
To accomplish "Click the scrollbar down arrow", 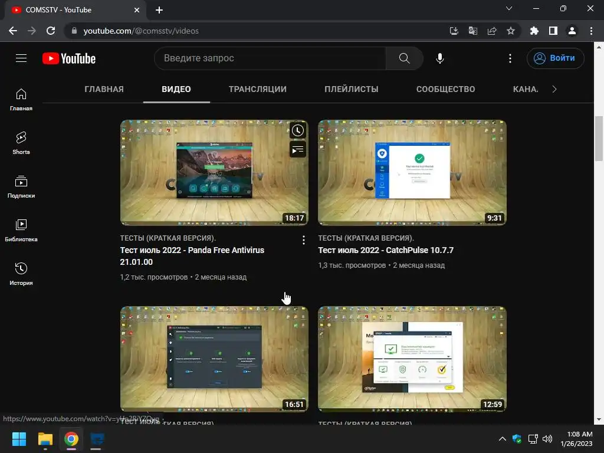I will pos(599,420).
